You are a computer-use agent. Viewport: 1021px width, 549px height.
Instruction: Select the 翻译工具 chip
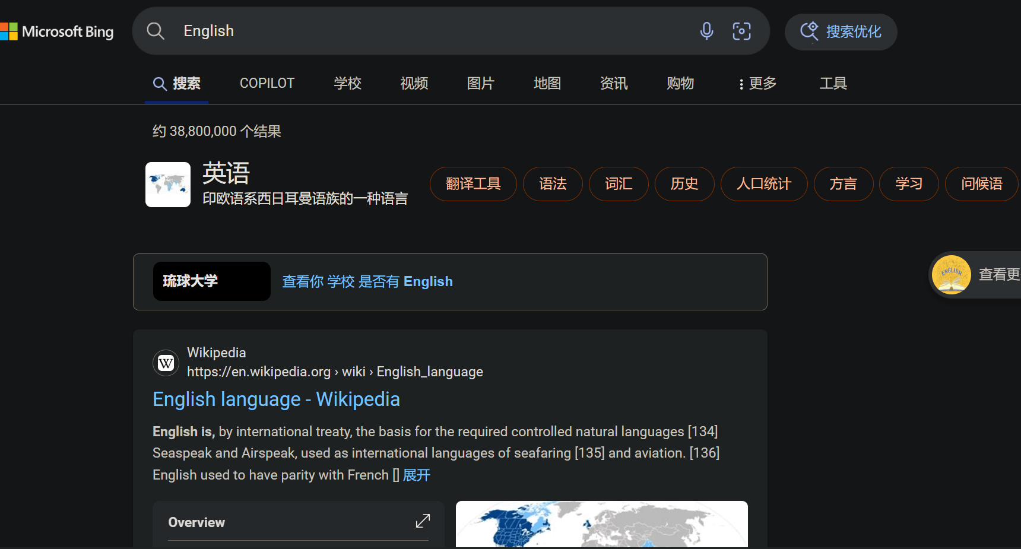[x=473, y=184]
